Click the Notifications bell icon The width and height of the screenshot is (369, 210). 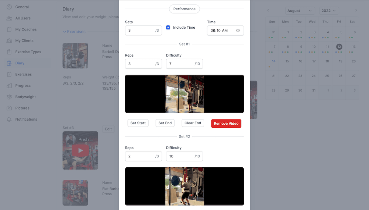pyautogui.click(x=9, y=120)
